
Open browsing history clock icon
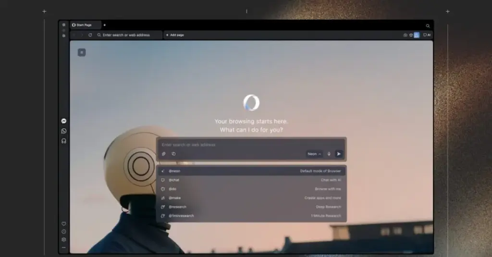coord(64,232)
